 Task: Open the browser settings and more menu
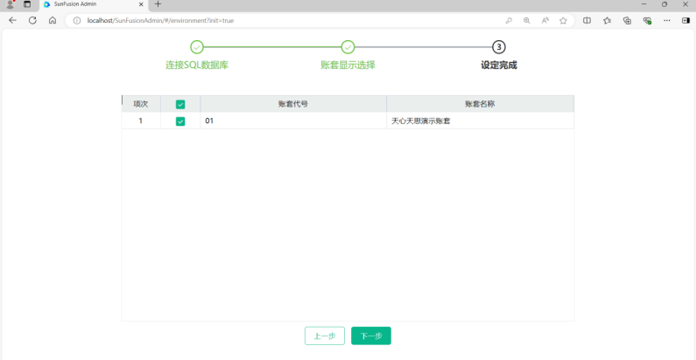click(667, 20)
